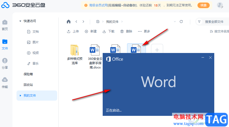
Task: Close the Word splash window
Action: 210,58
